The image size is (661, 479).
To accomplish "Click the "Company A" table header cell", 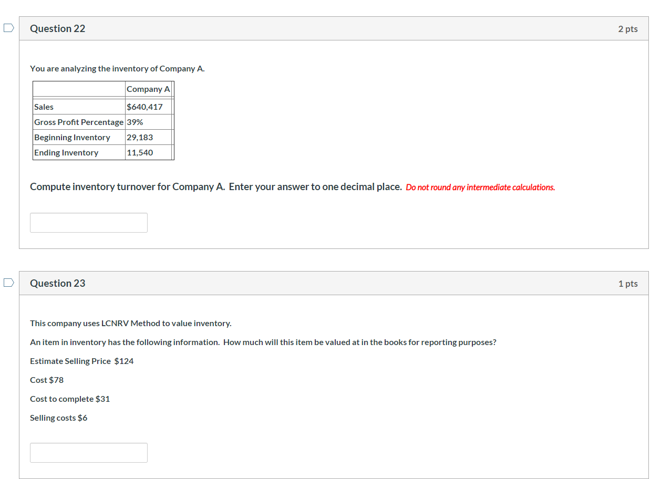I will coord(148,89).
